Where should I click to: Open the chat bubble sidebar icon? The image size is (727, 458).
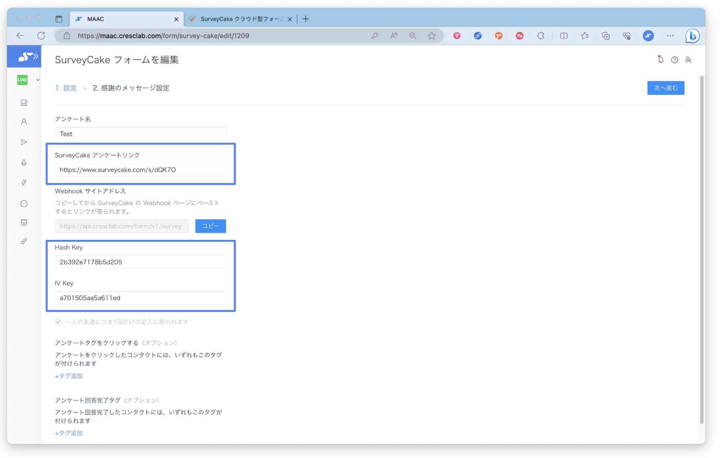pos(24,204)
